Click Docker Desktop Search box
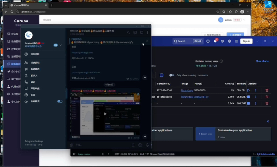Viewport: 277px width, 167px height. point(187,41)
